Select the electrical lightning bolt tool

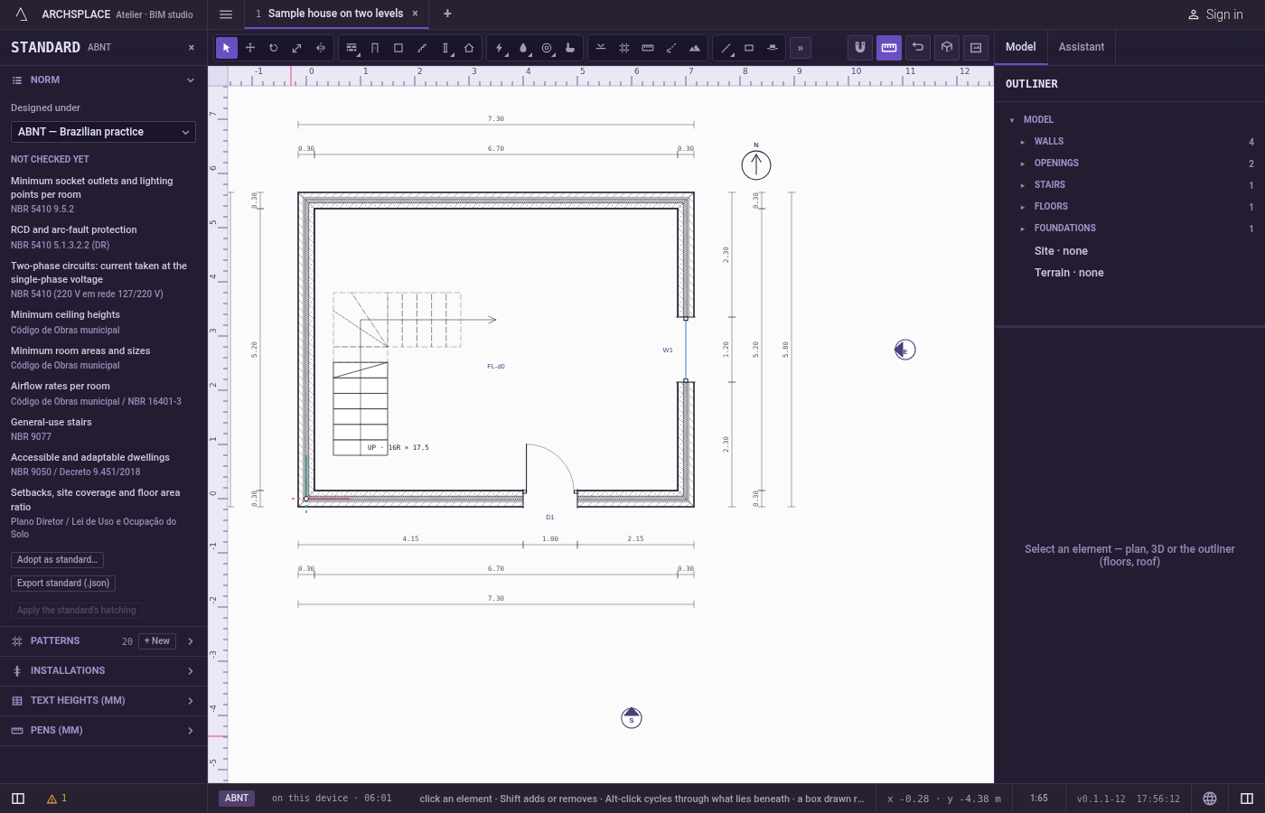tap(500, 48)
